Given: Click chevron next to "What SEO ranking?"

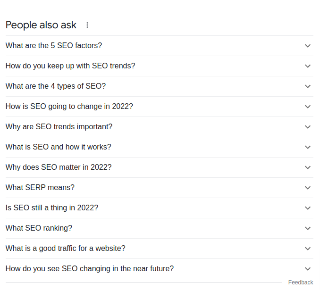Looking at the screenshot, I should 308,228.
